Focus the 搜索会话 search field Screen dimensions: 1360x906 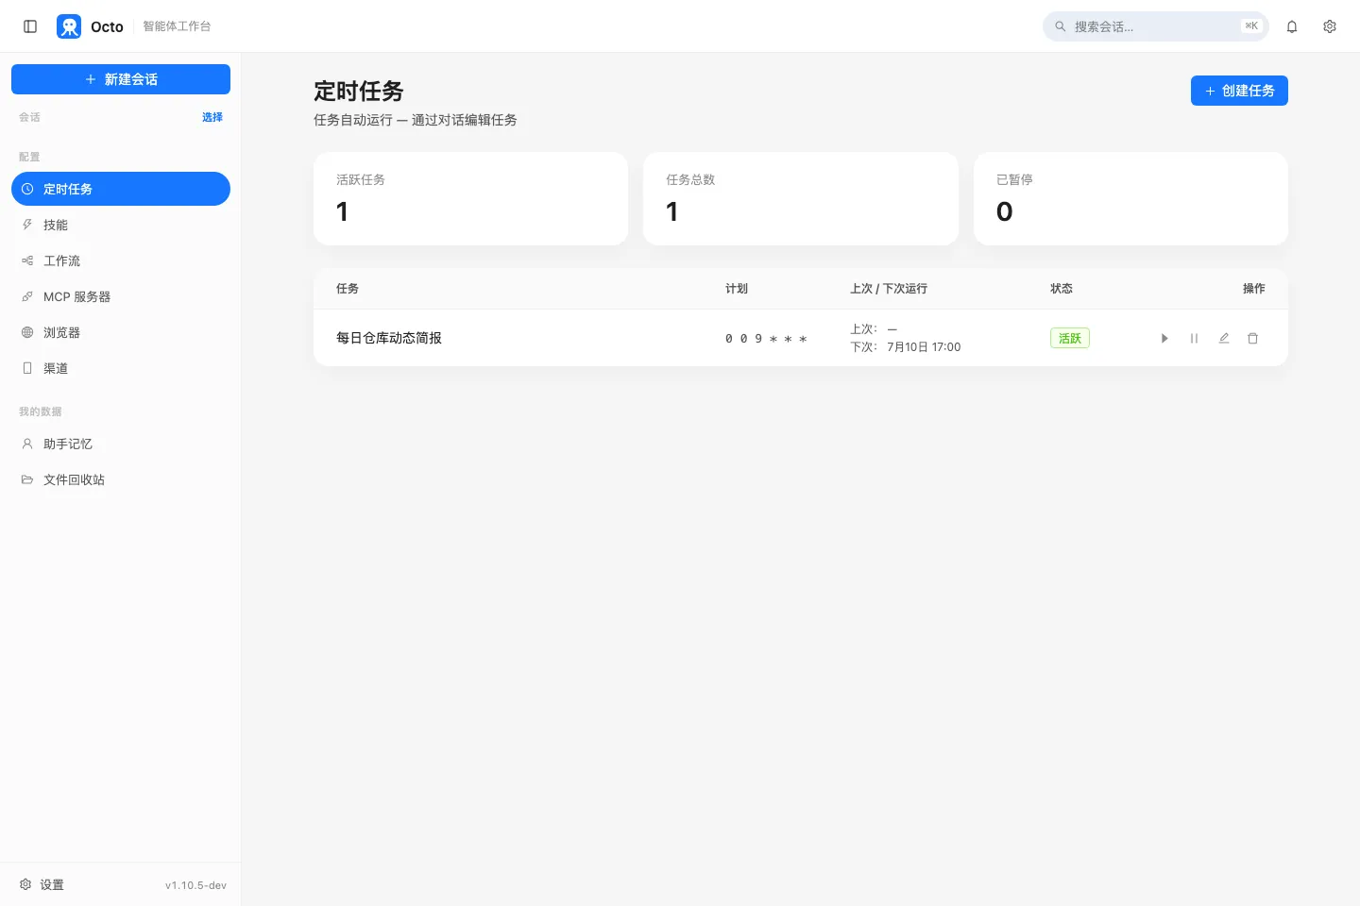pyautogui.click(x=1156, y=26)
